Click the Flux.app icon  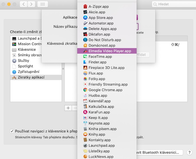pyautogui.click(x=85, y=73)
